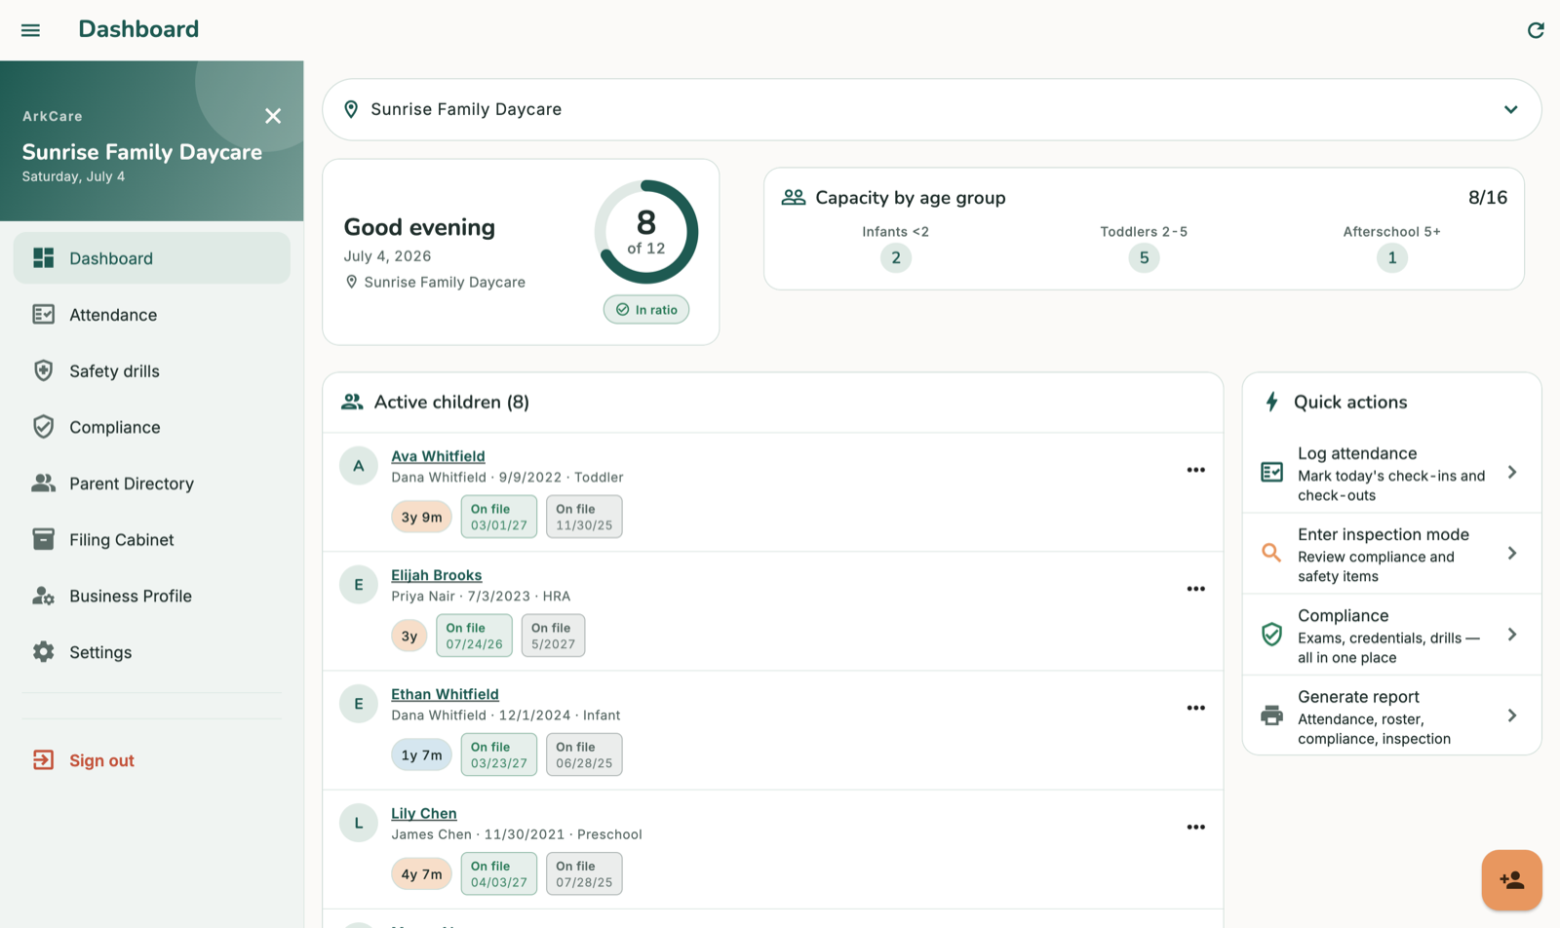Click Elijah's On file 07/24/26 chip
The height and width of the screenshot is (928, 1560).
[474, 636]
